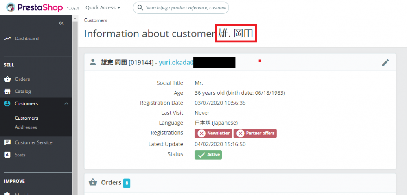407x195 pixels.
Task: Click the PrestaShop logo
Action: [x=34, y=7]
